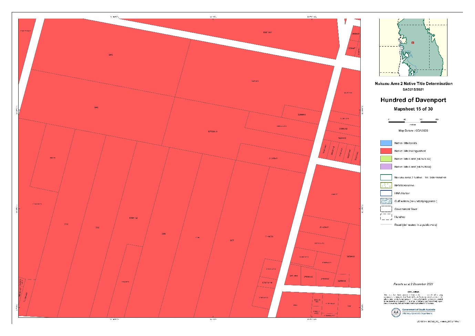
Task: Click the 'Attorney-General's Department' text
Action: 417,314
